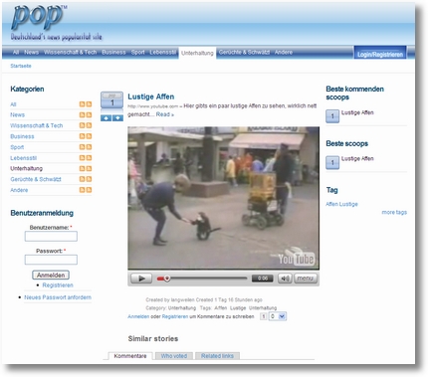This screenshot has width=428, height=377.
Task: Open Business in the top navigation
Action: 113,52
